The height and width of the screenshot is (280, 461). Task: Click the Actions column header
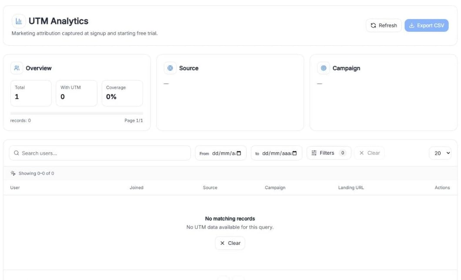click(442, 188)
